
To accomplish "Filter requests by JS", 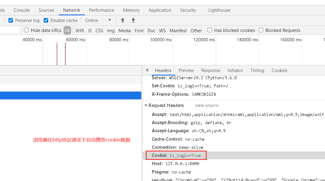I will pos(89,30).
